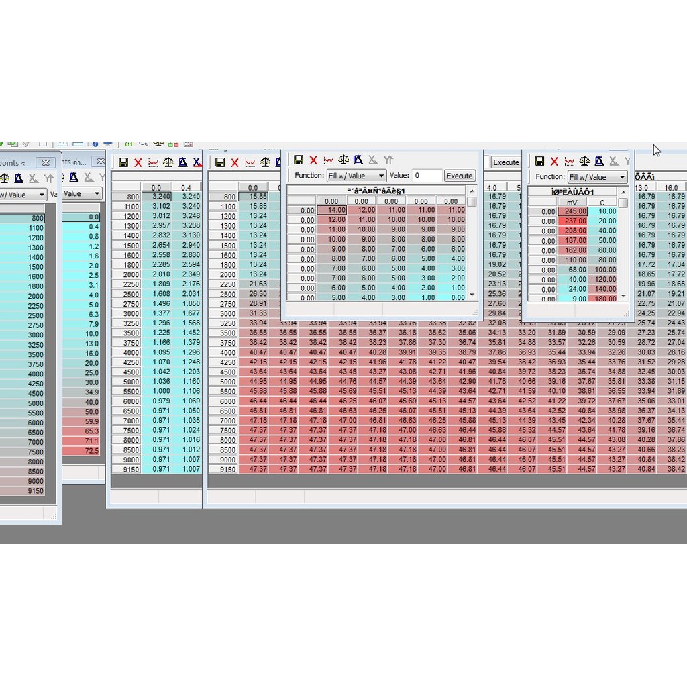Screen dimensions: 687x687
Task: Click the Value input field containing 0
Action: click(427, 176)
